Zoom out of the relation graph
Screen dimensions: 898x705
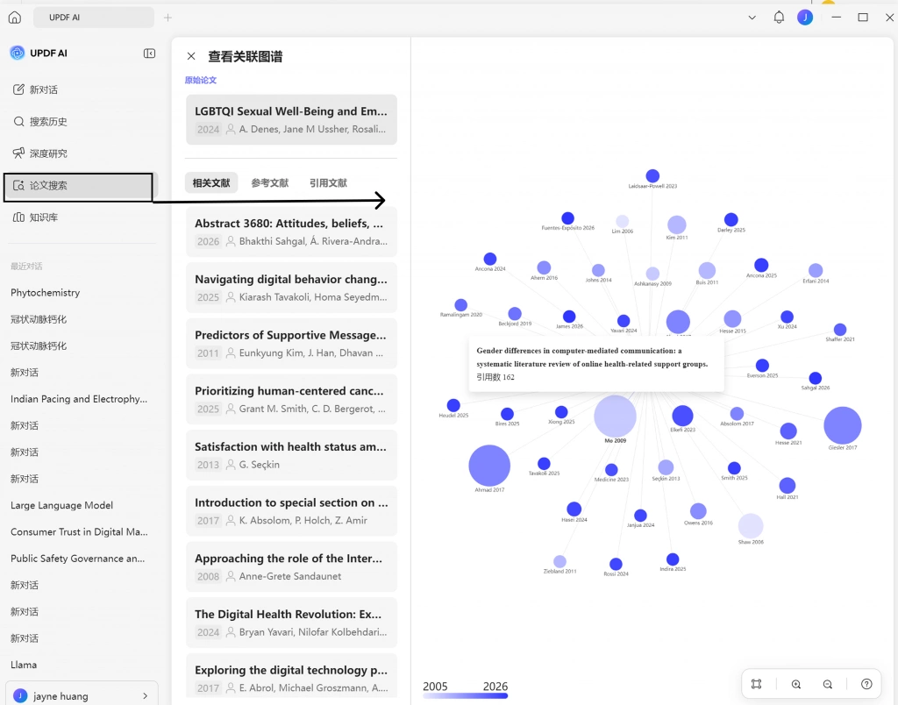point(828,684)
